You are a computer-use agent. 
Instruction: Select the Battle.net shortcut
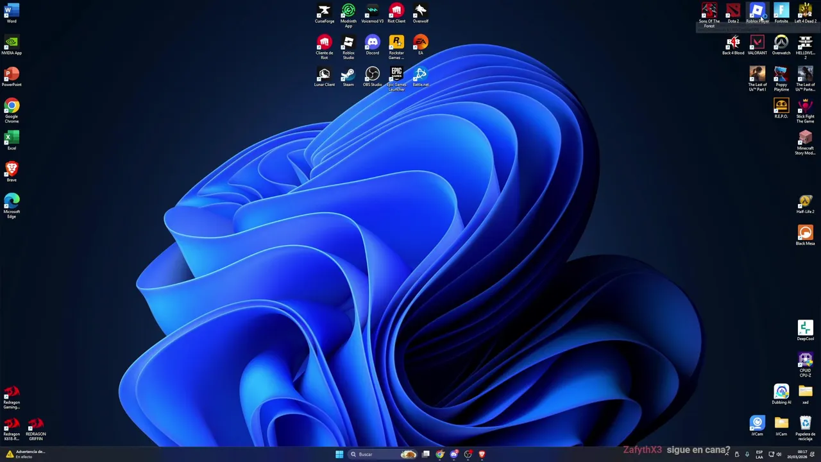click(x=420, y=77)
